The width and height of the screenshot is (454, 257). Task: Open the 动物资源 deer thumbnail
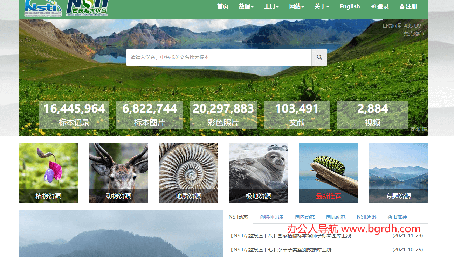pos(118,173)
